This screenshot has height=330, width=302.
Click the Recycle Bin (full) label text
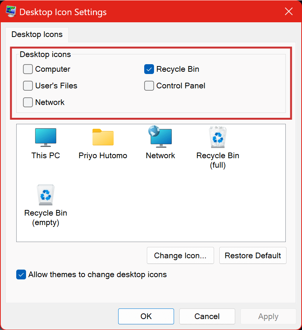[x=218, y=160]
